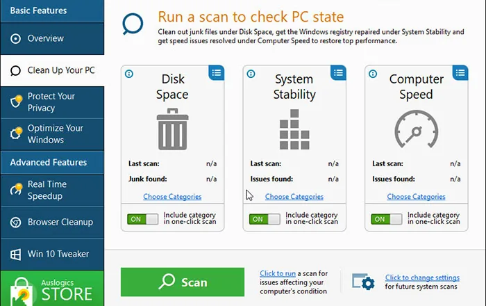Click the Optimize Your Windows gear icon
Image resolution: width=486 pixels, height=306 pixels.
(16, 133)
